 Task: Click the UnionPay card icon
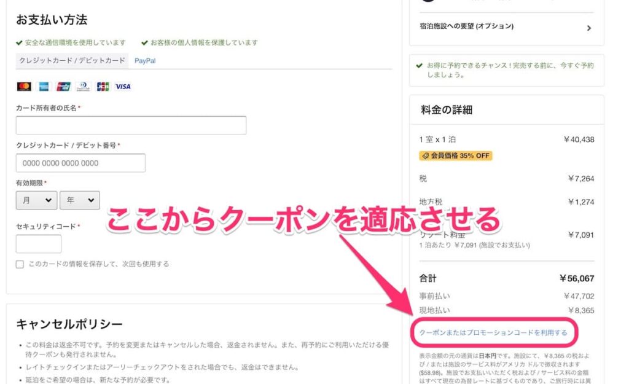[63, 87]
